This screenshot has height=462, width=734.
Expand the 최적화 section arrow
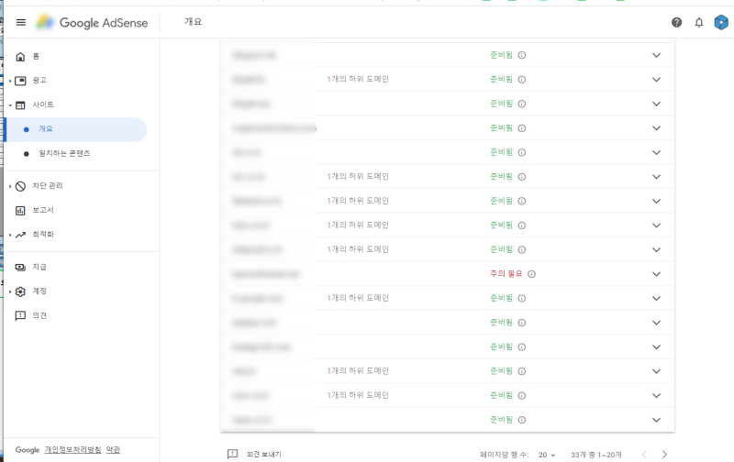click(x=10, y=235)
